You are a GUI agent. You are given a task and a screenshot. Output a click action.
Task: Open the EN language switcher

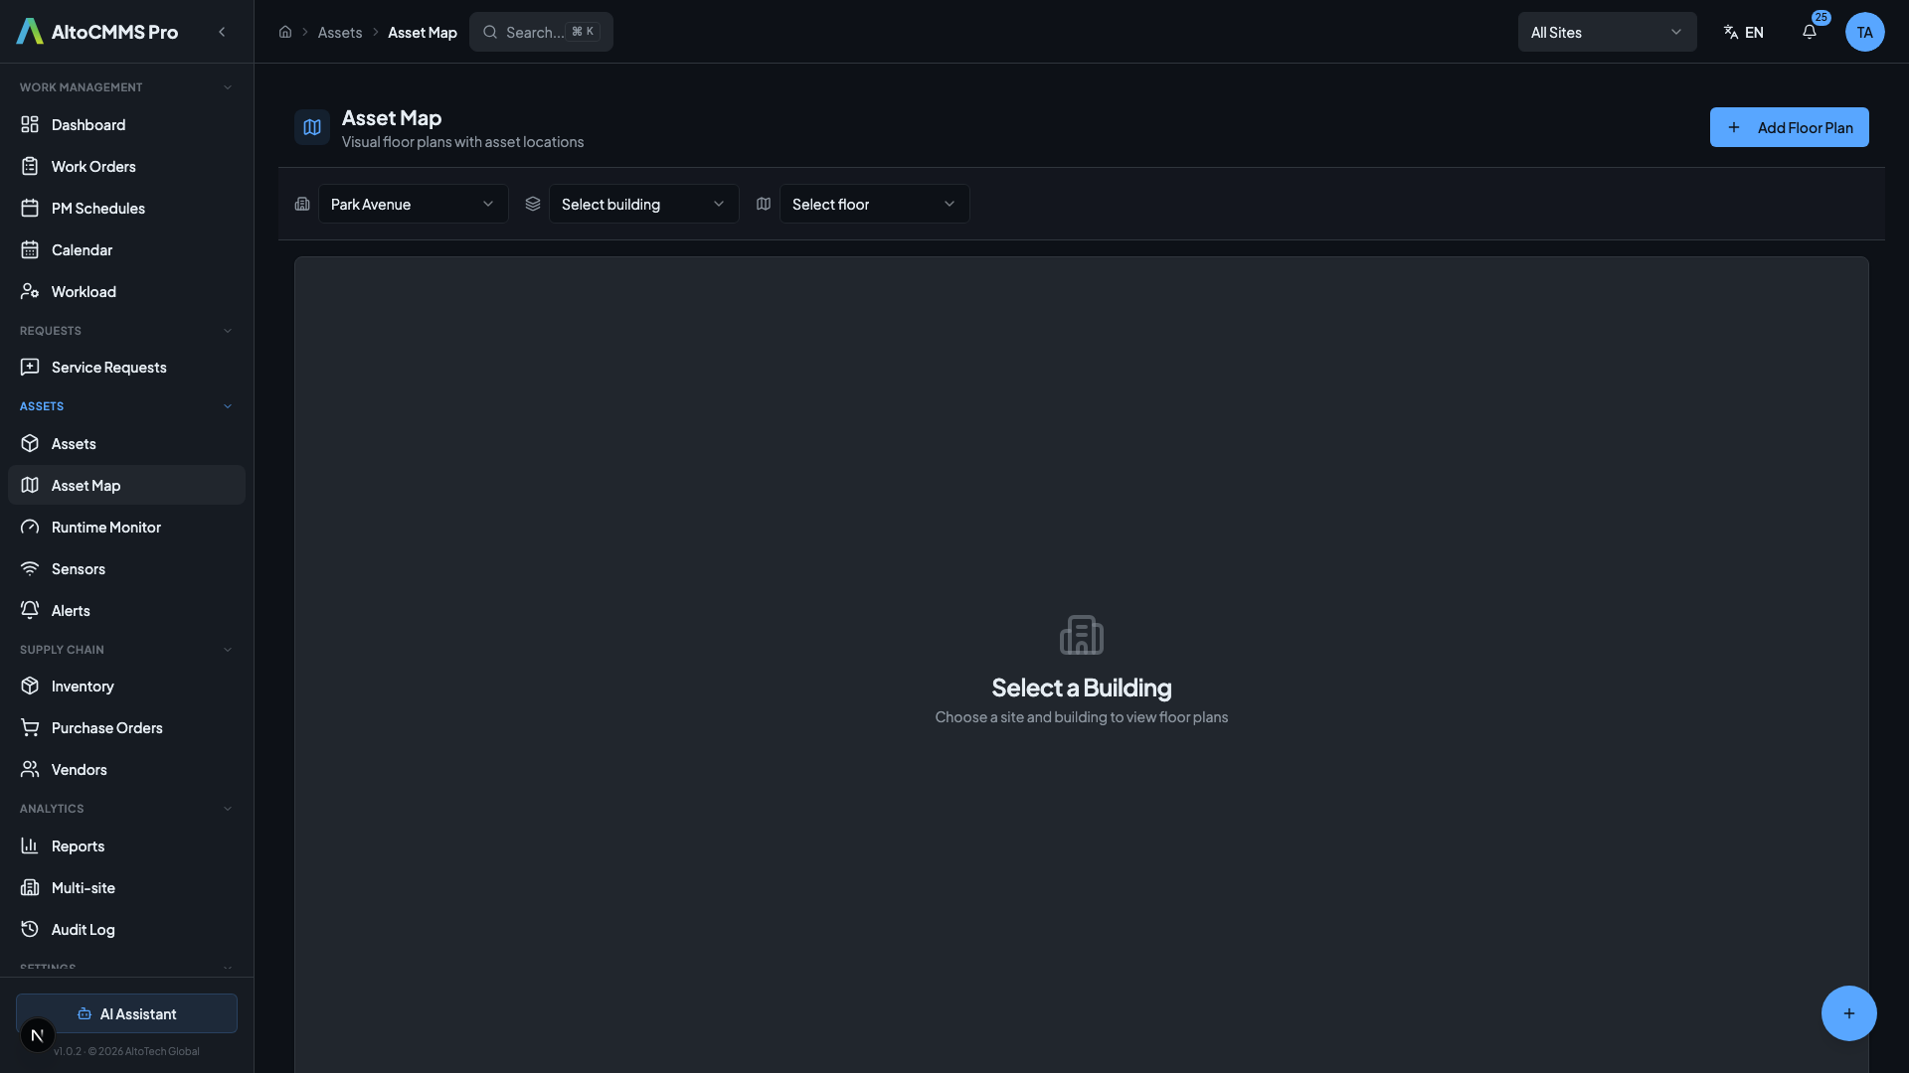[1744, 32]
